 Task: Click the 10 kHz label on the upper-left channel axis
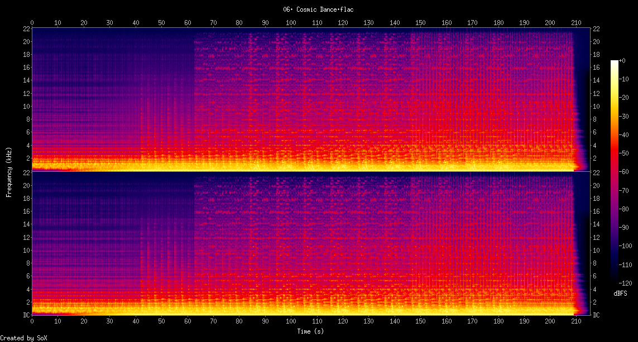[26, 106]
